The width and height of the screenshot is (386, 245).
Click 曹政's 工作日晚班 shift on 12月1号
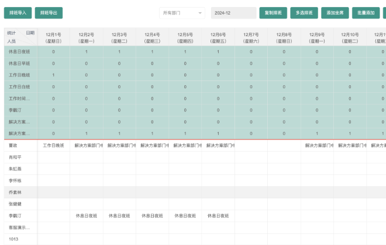[53, 145]
